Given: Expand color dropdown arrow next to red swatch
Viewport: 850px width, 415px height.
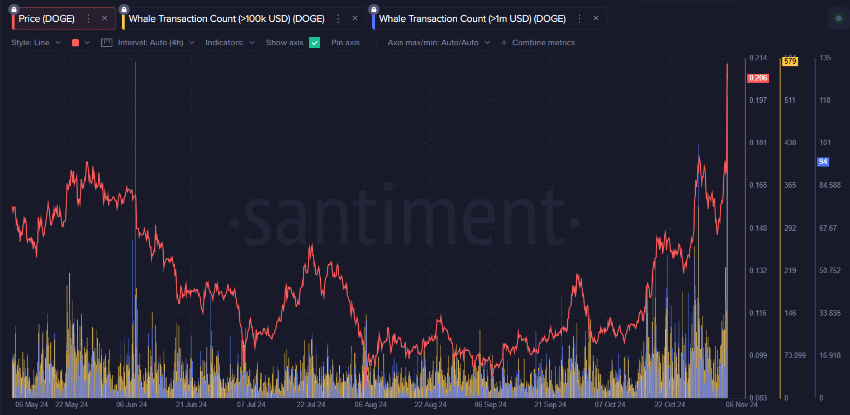Looking at the screenshot, I should 87,42.
